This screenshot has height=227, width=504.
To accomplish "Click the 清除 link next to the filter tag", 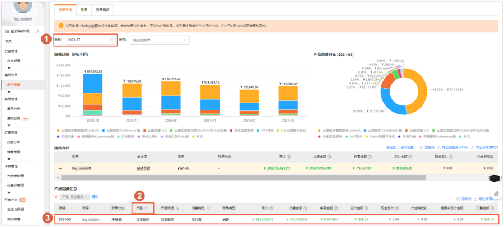I will coord(95,196).
